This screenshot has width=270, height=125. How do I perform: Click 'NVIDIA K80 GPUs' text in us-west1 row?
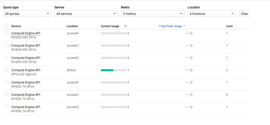(24, 50)
